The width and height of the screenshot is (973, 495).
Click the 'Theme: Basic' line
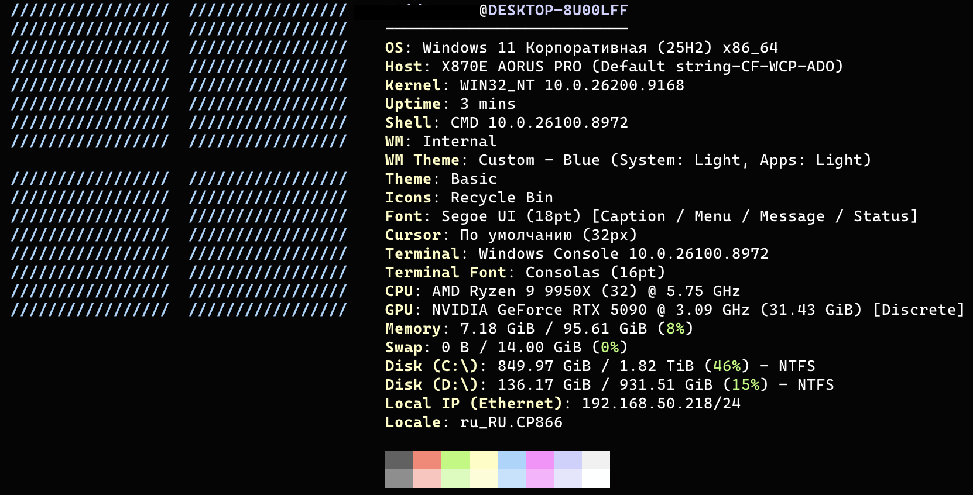[x=441, y=179]
